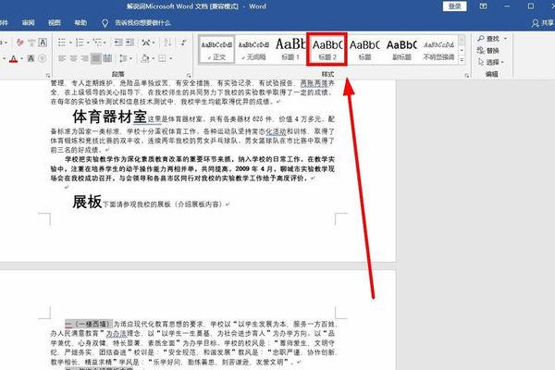Click the Decrease Indent icon
The image size is (555, 370).
[117, 43]
